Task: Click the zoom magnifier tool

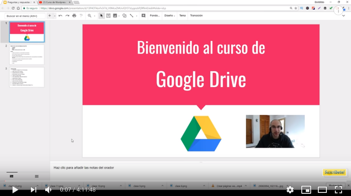Action: [90, 16]
